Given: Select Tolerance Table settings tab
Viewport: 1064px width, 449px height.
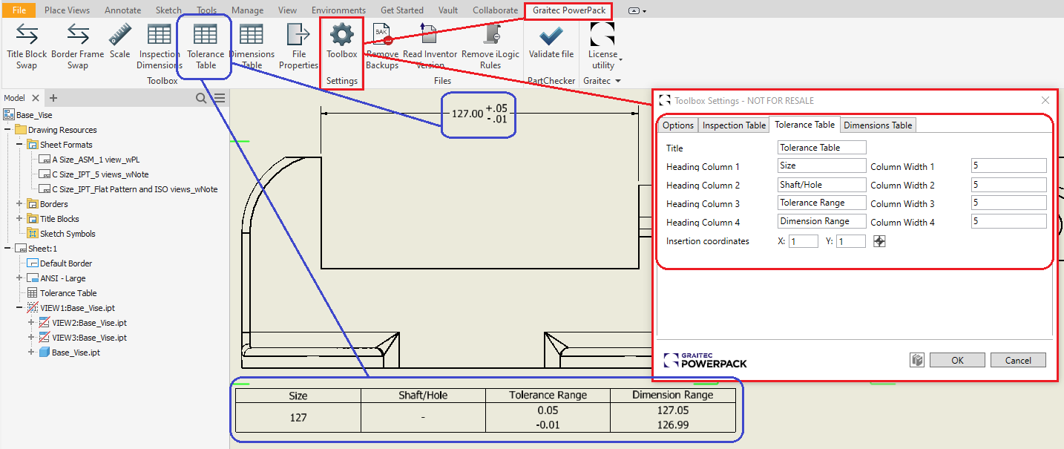Looking at the screenshot, I should click(804, 125).
